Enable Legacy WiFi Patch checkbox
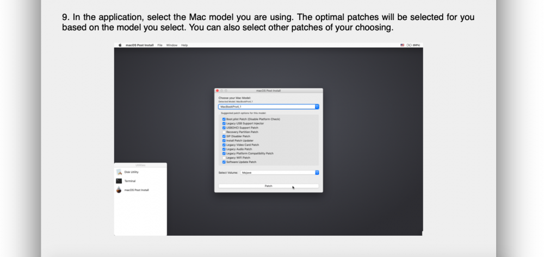The width and height of the screenshot is (544, 257). [x=224, y=158]
